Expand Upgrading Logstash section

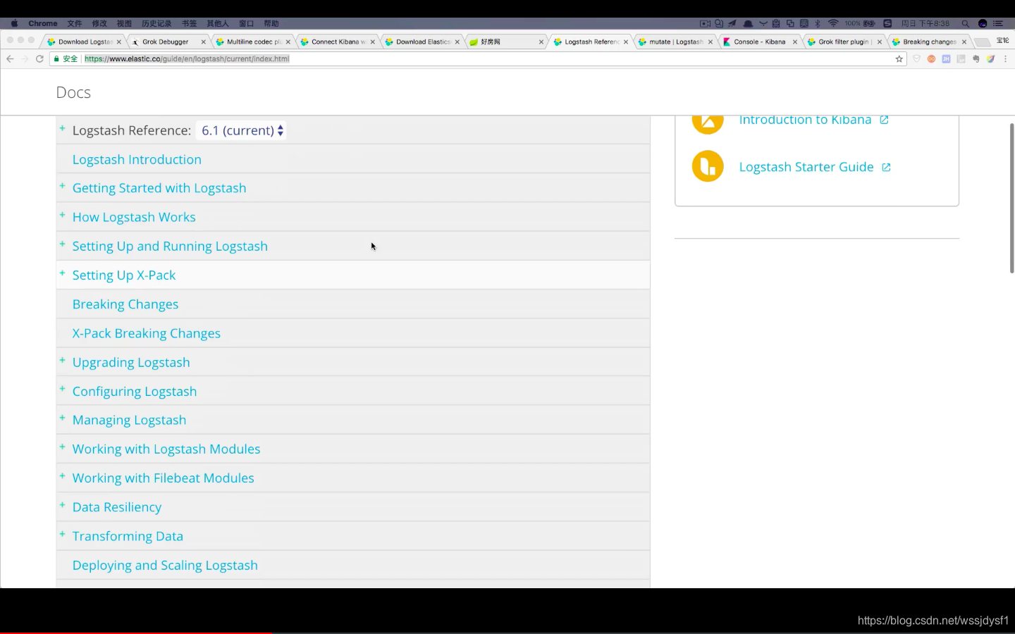click(62, 360)
